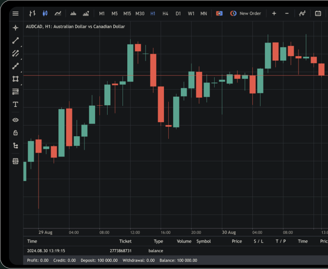Click the 30 Aug date label
Screen dimensions: 328x269
click(x=229, y=232)
